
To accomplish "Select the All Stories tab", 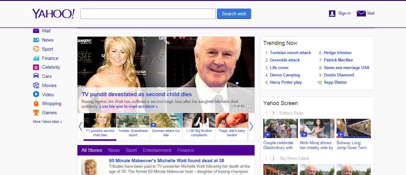I will point(92,150).
